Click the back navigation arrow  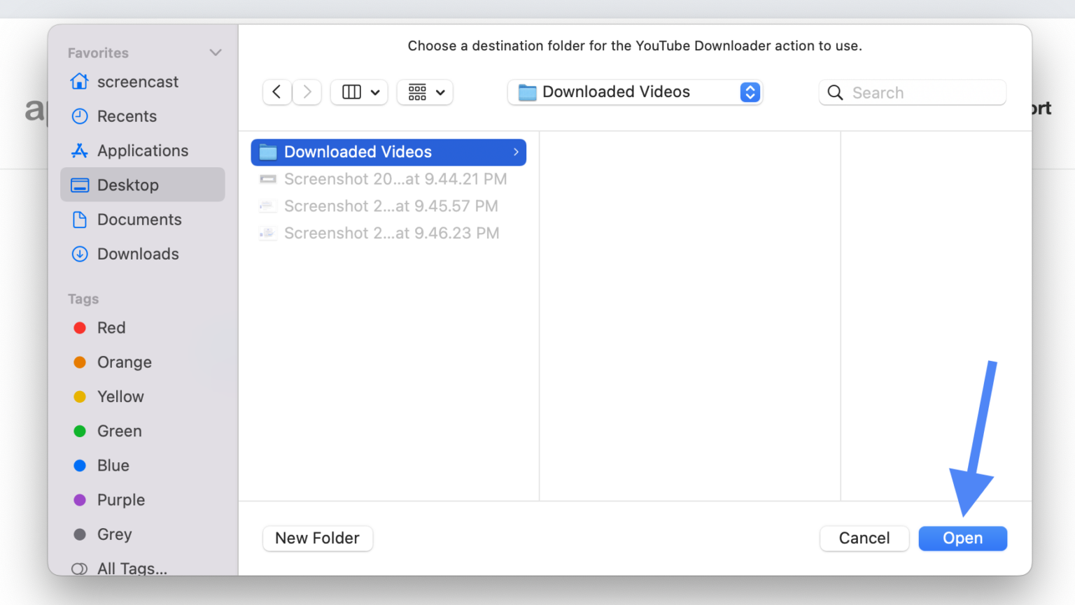pyautogui.click(x=277, y=92)
